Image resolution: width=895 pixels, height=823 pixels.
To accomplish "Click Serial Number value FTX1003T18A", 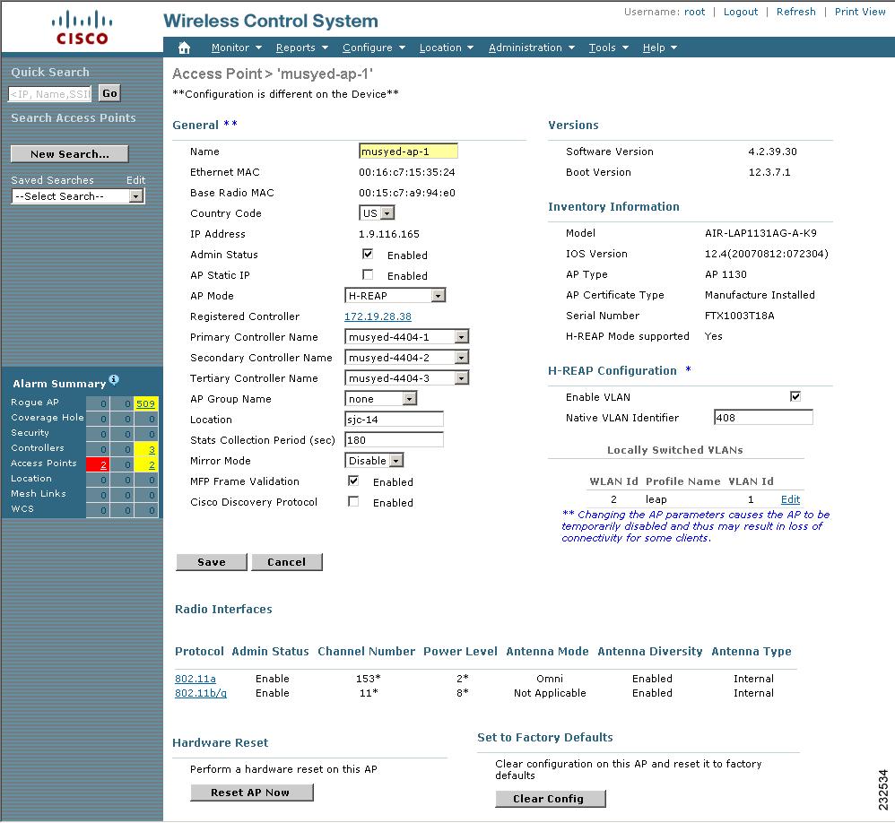I will (x=739, y=316).
